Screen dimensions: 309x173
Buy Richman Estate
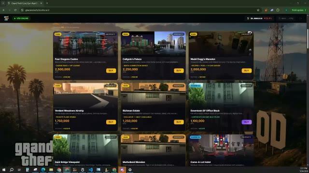pos(179,122)
